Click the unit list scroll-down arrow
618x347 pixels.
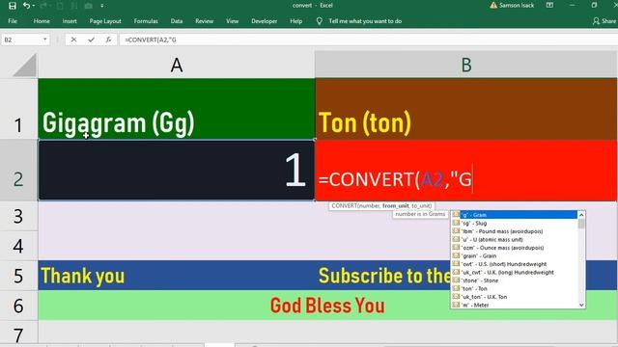581,305
